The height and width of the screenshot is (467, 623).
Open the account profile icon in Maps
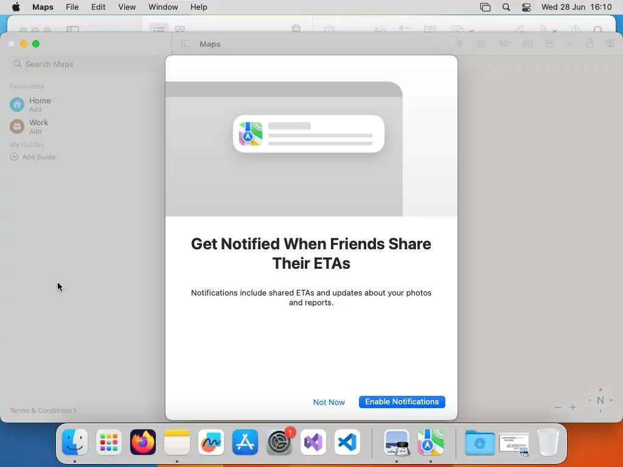pos(610,44)
